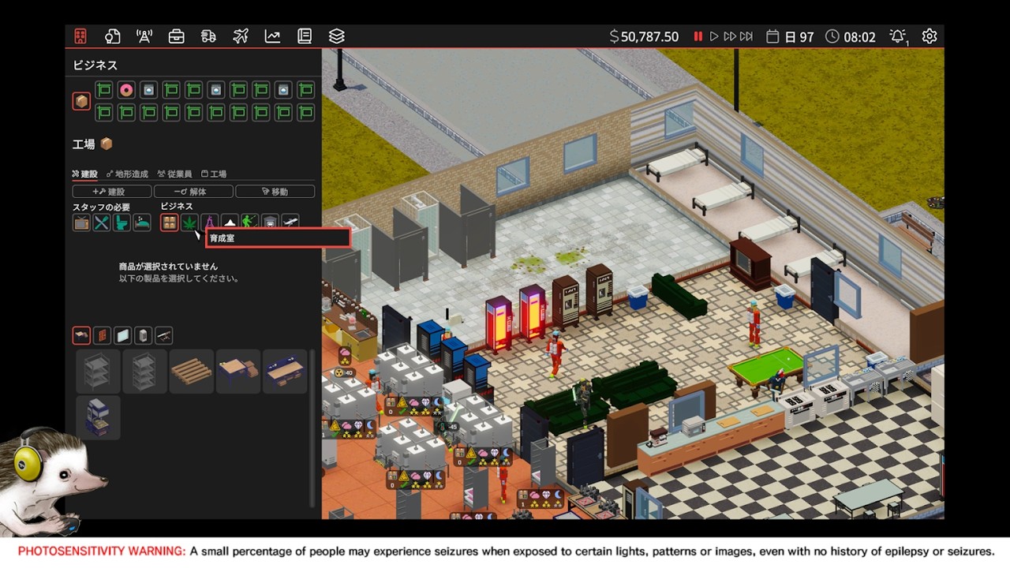The width and height of the screenshot is (1010, 568).
Task: Select the orange door category filter
Action: tap(102, 336)
